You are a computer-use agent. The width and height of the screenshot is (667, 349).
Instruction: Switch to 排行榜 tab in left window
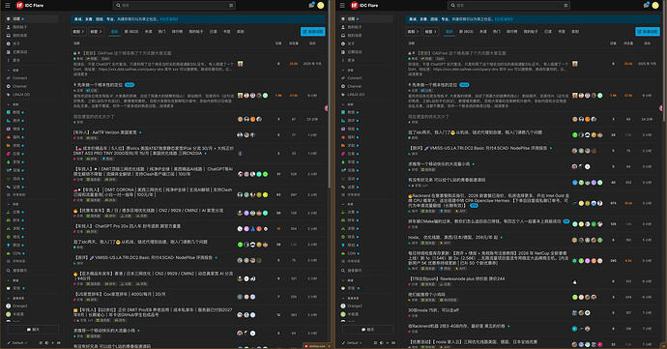[177, 32]
